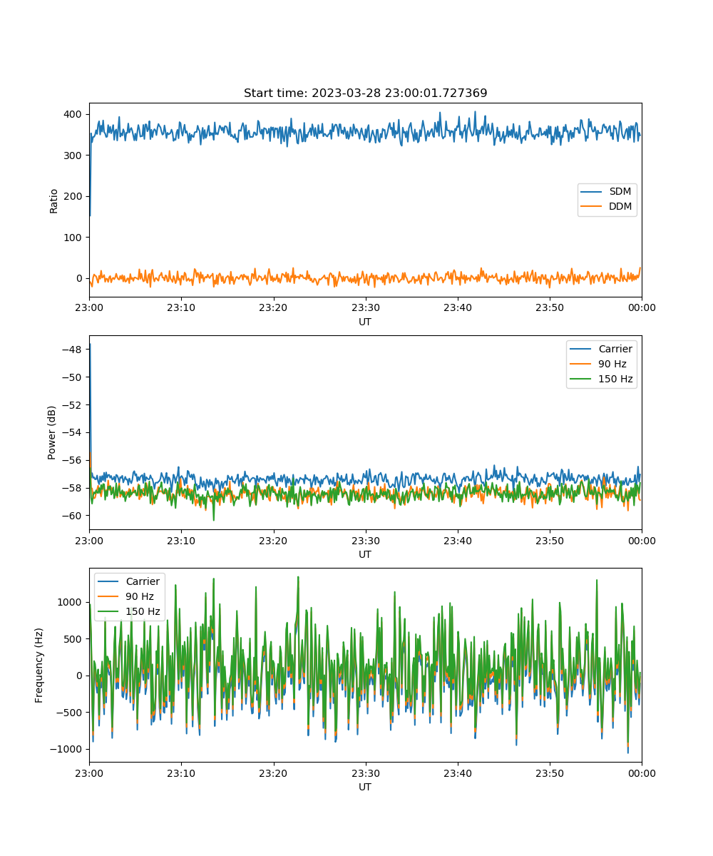Select the 500 tick label on the Frequency axis
713x856 pixels.
74,638
